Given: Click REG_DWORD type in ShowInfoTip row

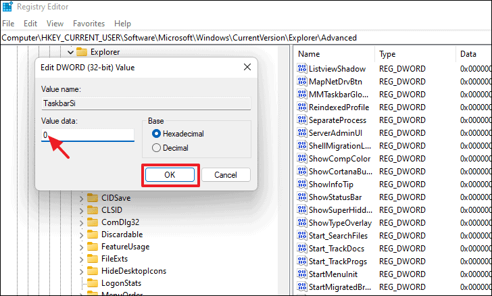Looking at the screenshot, I should click(402, 184).
